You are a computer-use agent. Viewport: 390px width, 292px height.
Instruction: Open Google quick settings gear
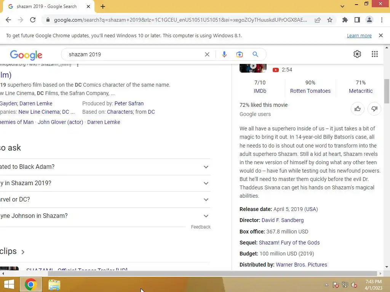coord(357,54)
